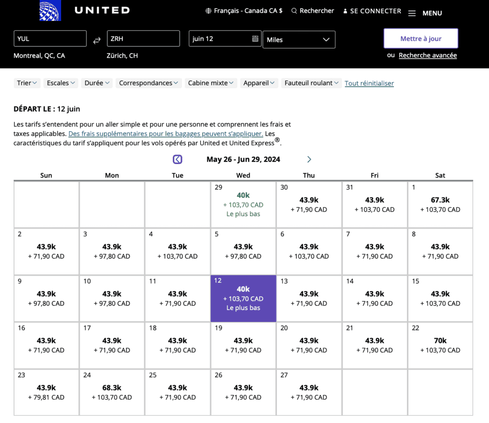Open the Cabine mixte filter

[212, 83]
